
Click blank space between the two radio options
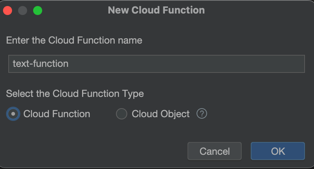pyautogui.click(x=103, y=114)
